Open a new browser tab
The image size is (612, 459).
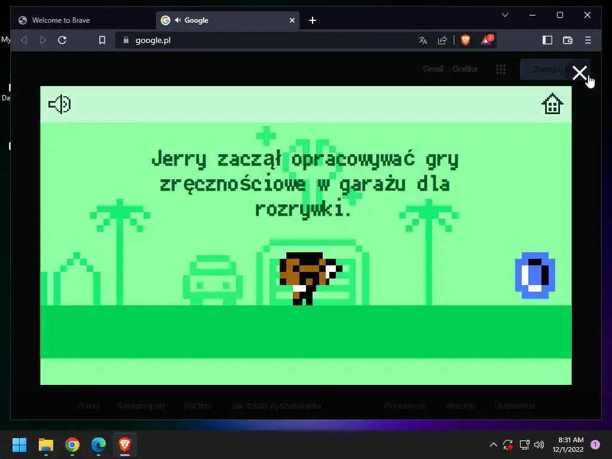[x=312, y=20]
